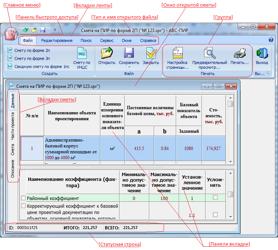Click coefficients table scrollbar up arrow
278x250 pixels.
tap(231, 173)
